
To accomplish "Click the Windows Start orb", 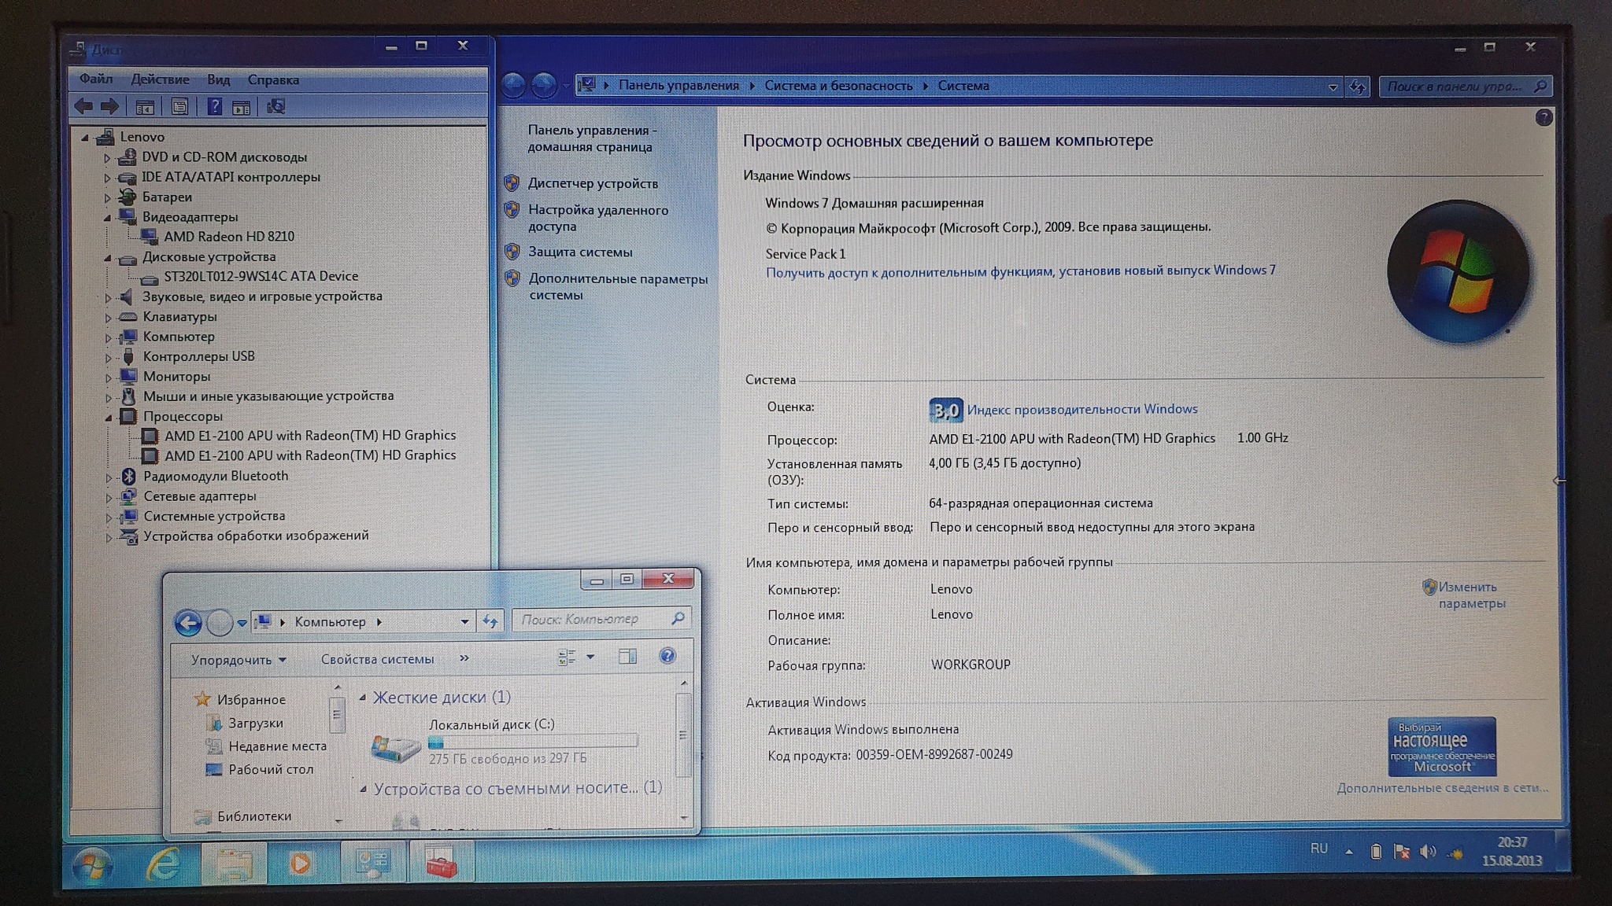I will [x=92, y=865].
